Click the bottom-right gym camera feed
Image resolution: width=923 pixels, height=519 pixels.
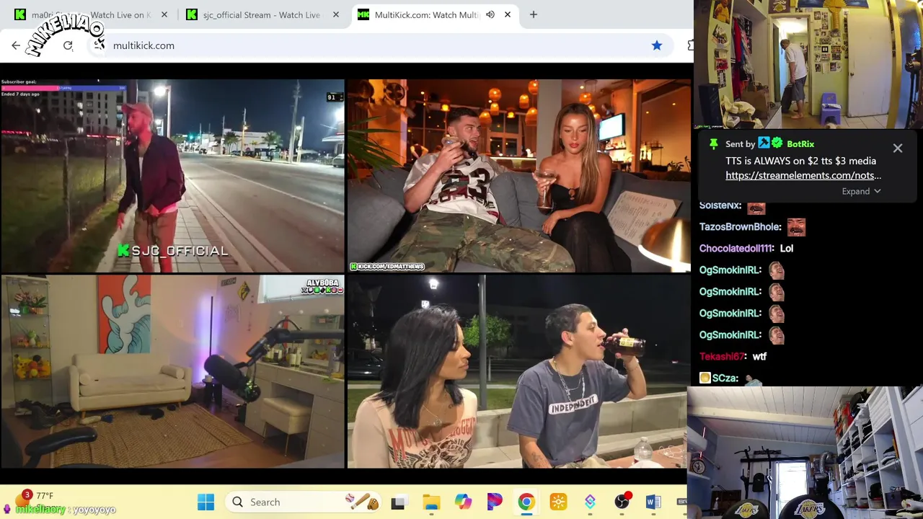pos(805,453)
